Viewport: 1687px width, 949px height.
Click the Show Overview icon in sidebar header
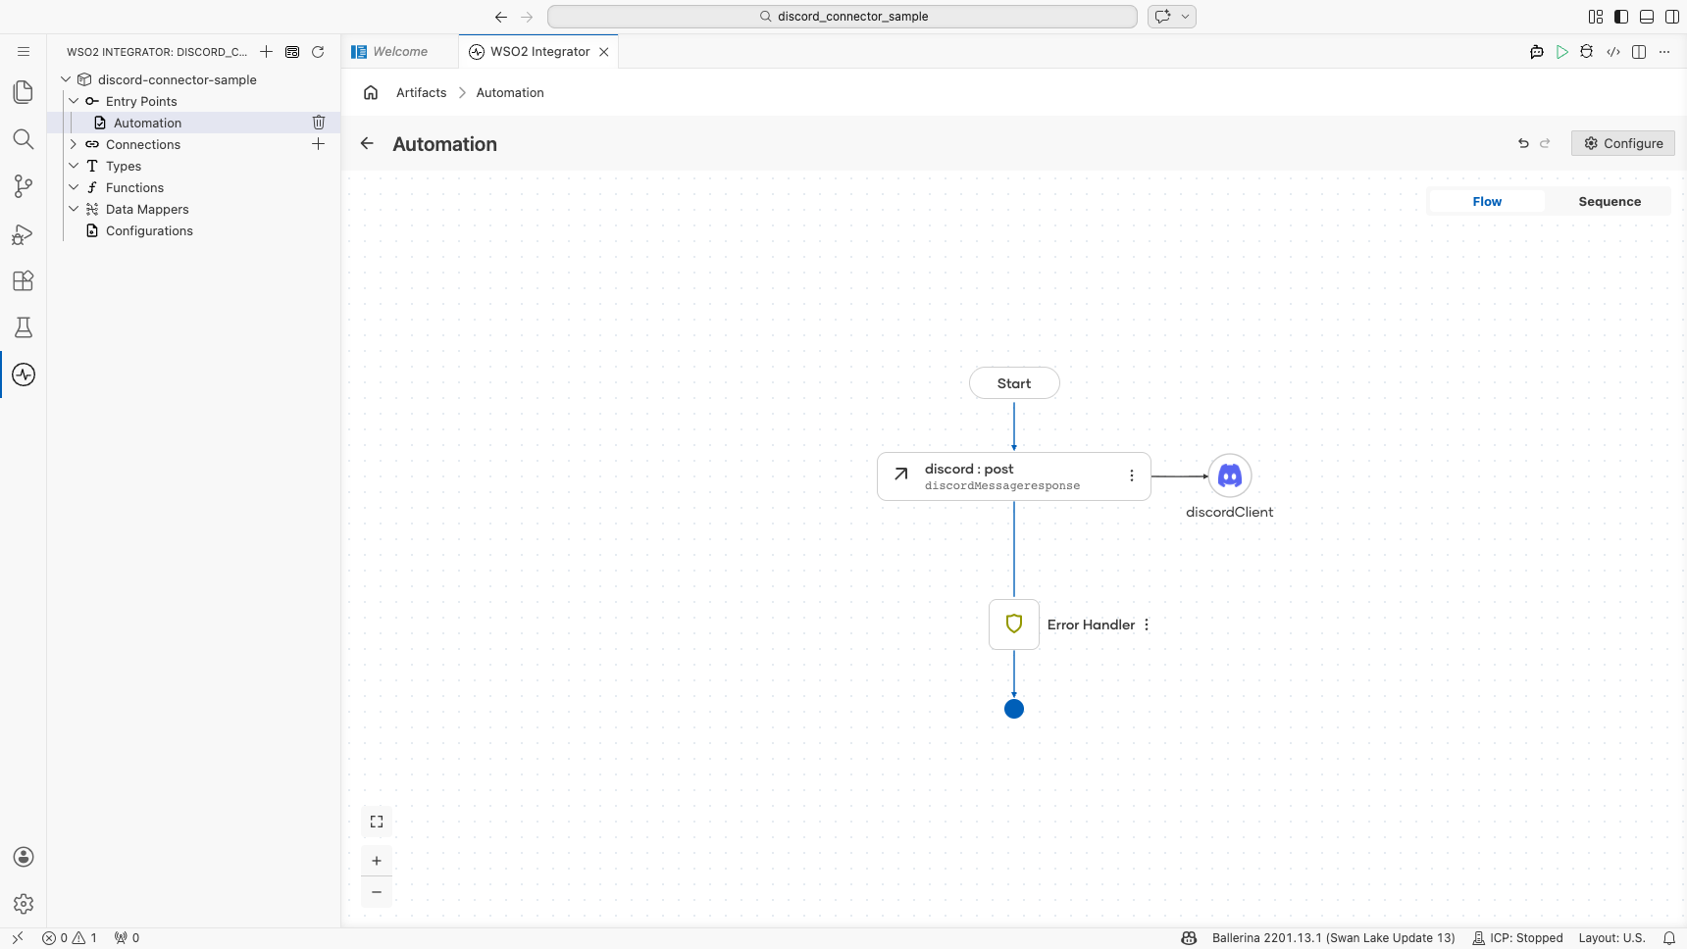pyautogui.click(x=292, y=52)
